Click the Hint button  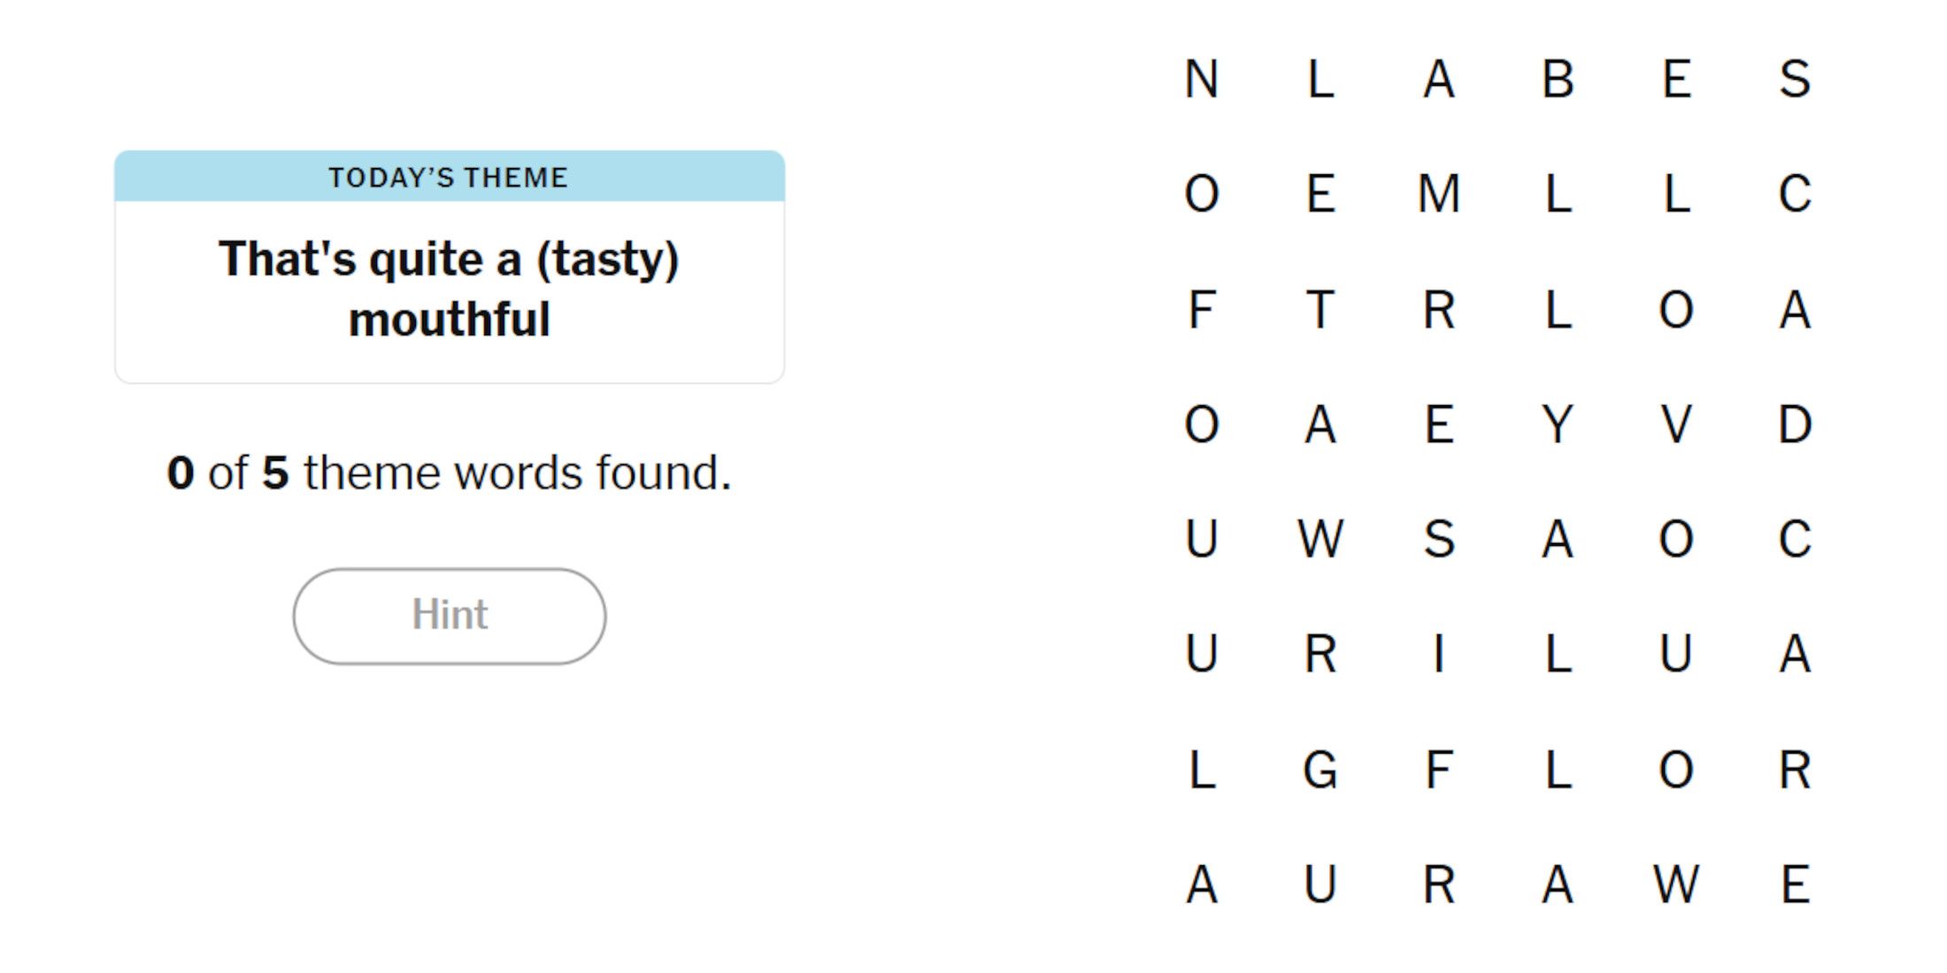(x=450, y=616)
